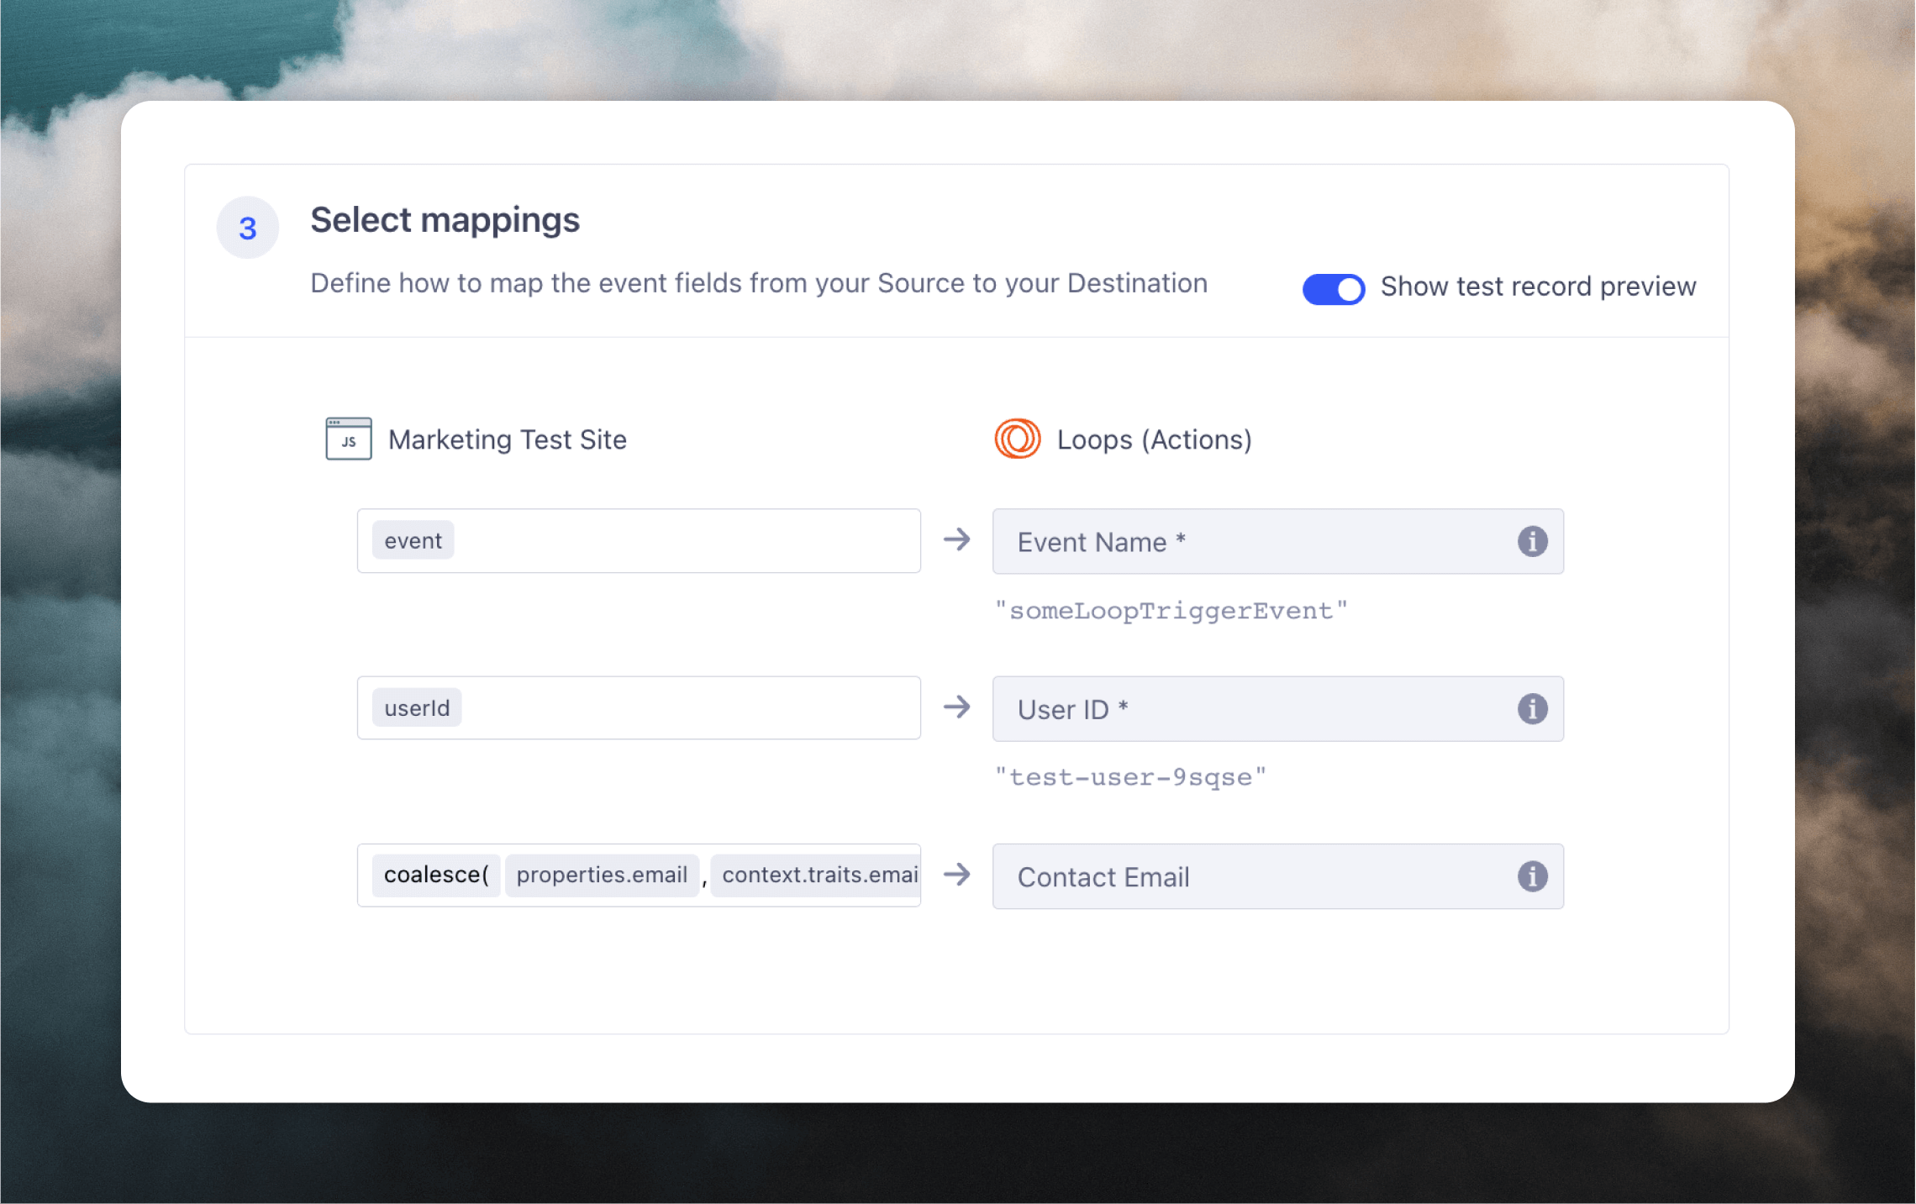
Task: Open the Event Name destination field
Action: click(x=1244, y=541)
